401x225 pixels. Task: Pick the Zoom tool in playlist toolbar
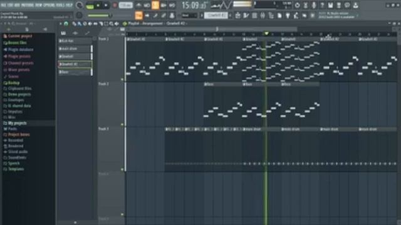coord(112,24)
